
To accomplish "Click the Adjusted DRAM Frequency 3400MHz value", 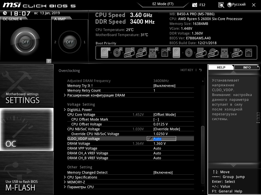I will [161, 81].
